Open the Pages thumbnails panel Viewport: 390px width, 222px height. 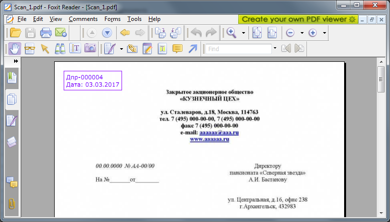click(12, 99)
